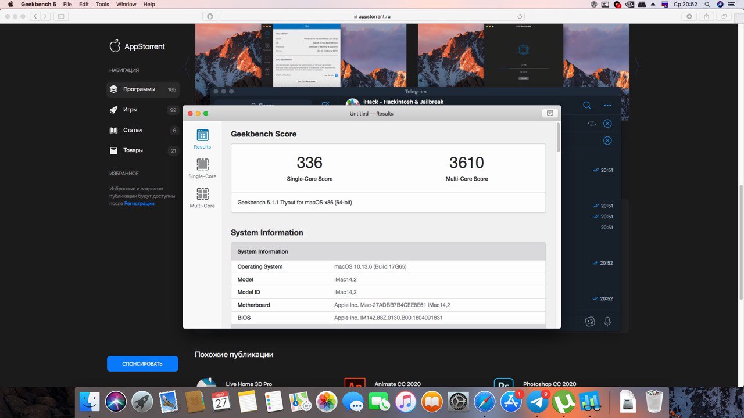Open Игры in site navigation

pyautogui.click(x=143, y=110)
